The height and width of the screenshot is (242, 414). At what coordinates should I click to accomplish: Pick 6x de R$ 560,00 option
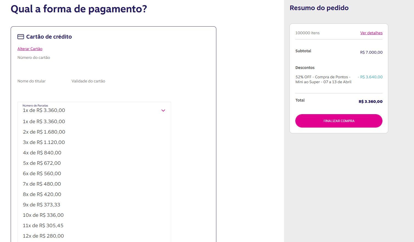point(94,174)
